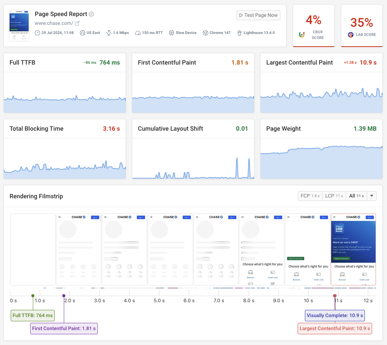Click the Test Page Now button
Screen dimensions: 387x345
pos(258,15)
